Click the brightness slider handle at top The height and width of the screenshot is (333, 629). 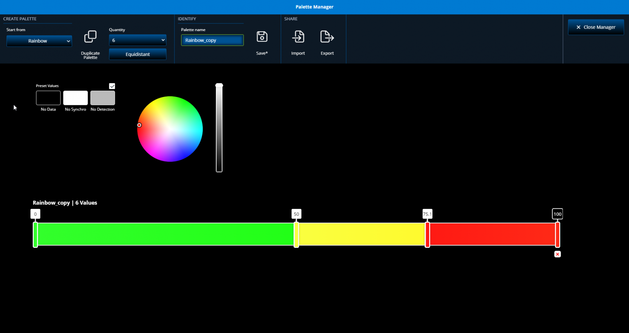point(219,85)
